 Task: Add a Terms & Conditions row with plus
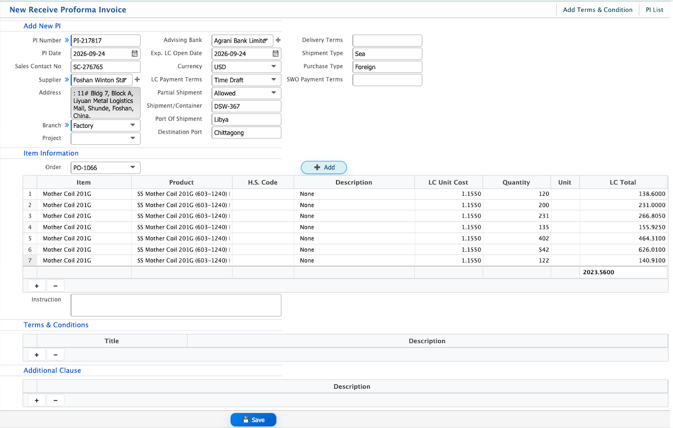point(37,355)
